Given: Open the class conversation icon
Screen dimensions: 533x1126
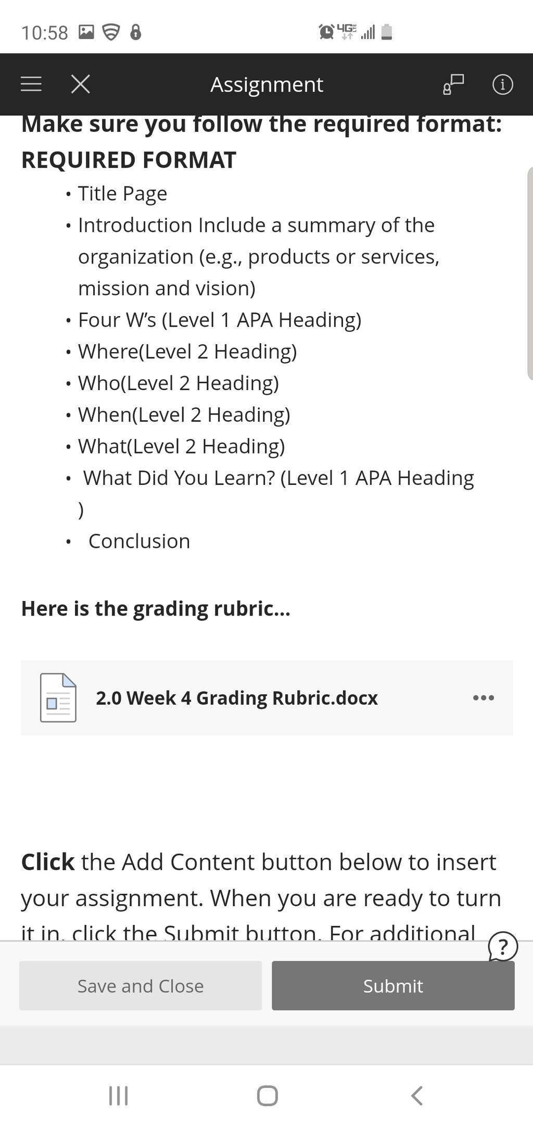Looking at the screenshot, I should (x=453, y=84).
